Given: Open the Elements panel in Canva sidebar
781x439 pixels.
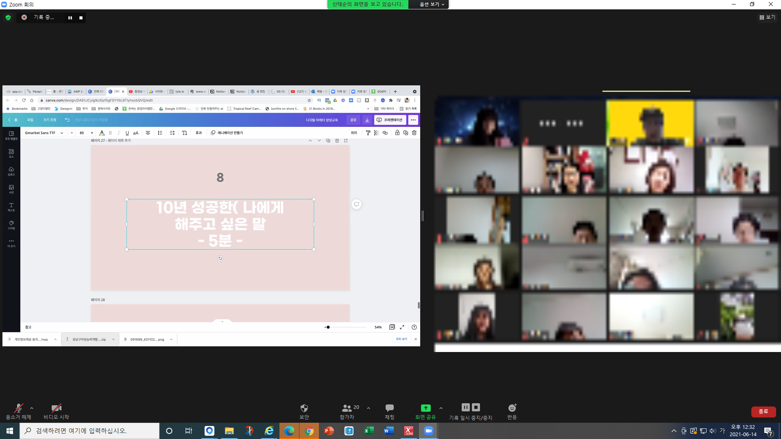Looking at the screenshot, I should click(11, 153).
